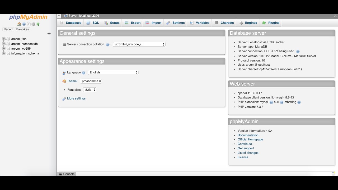Image resolution: width=338 pixels, height=190 pixels.
Task: Open the Status tab
Action: [x=112, y=23]
